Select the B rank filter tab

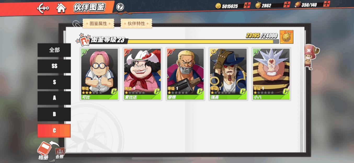click(x=54, y=114)
